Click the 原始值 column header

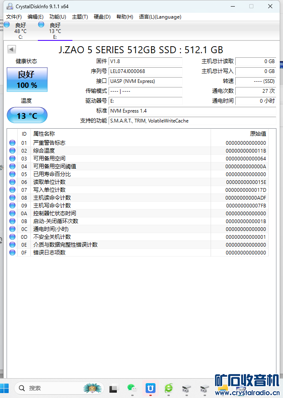coord(239,134)
